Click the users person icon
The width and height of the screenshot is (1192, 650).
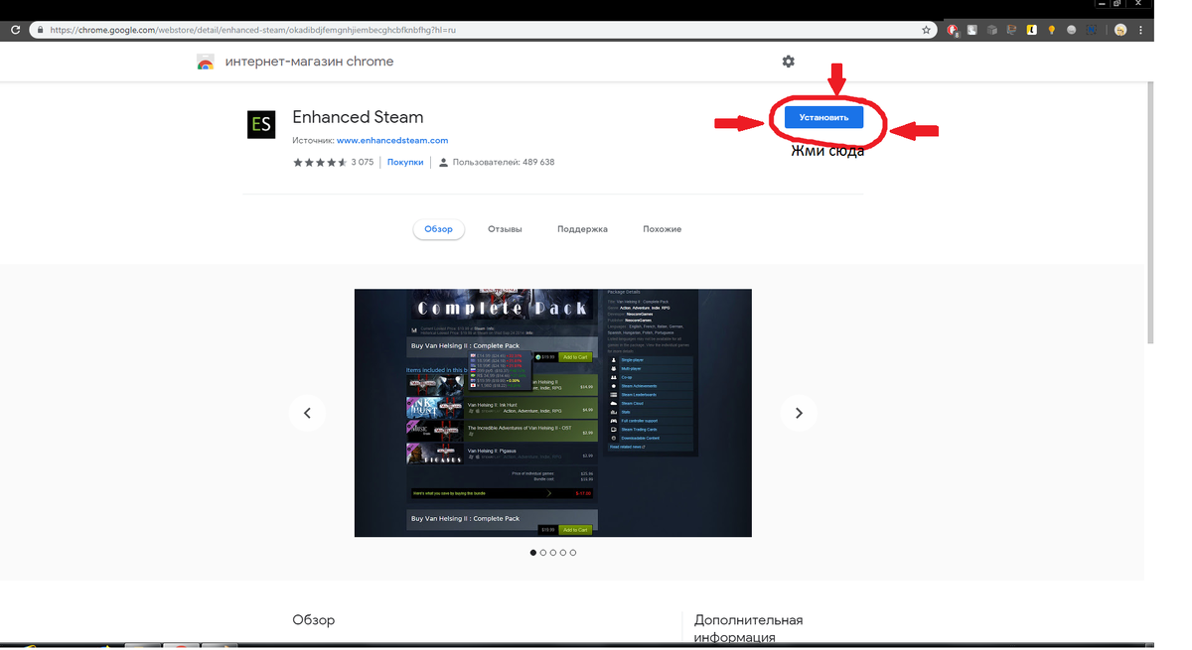(444, 162)
